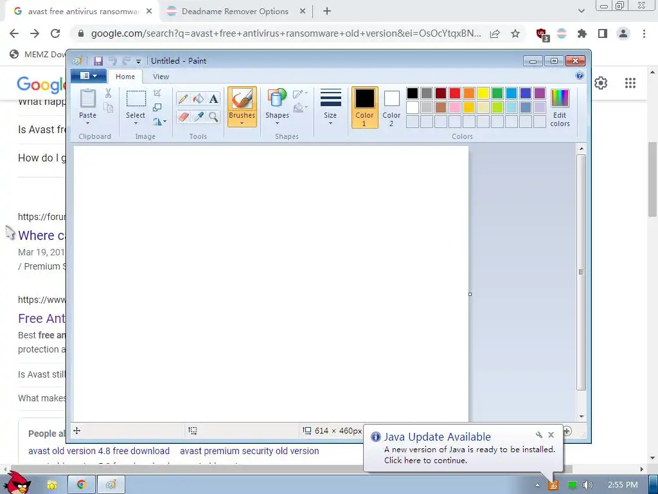
Task: Click the Java Update Available notification
Action: 463,448
